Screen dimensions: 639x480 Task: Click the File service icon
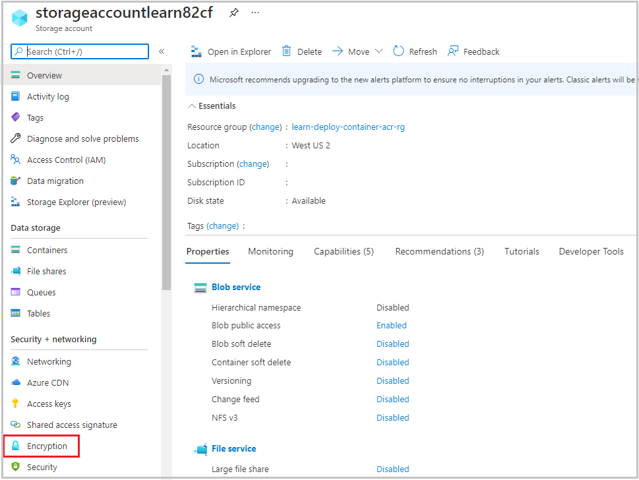click(200, 449)
